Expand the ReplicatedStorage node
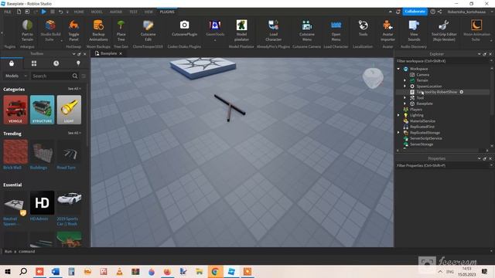Viewport: 495px width, 278px height. pyautogui.click(x=398, y=133)
